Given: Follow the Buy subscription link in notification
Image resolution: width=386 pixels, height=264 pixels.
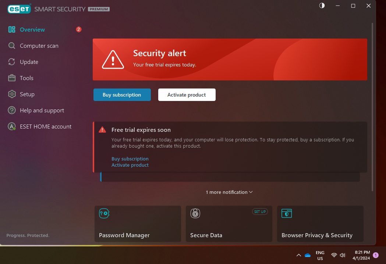Looking at the screenshot, I should click(x=130, y=159).
